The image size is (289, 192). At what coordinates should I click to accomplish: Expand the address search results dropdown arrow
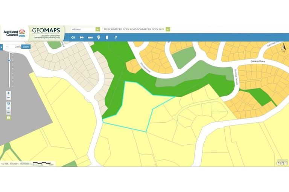pos(168,29)
